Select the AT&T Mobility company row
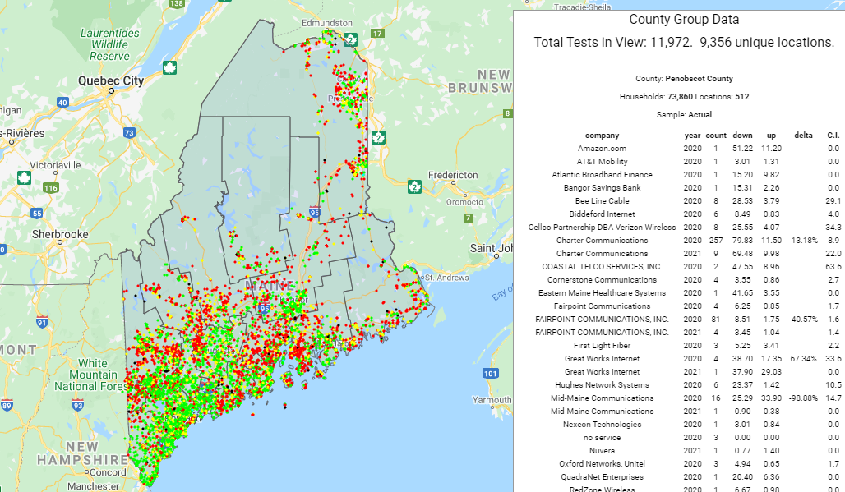 pyautogui.click(x=684, y=162)
